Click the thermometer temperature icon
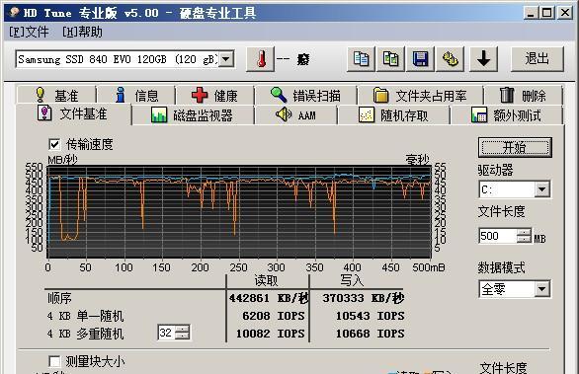Image resolution: width=579 pixels, height=374 pixels. [261, 59]
